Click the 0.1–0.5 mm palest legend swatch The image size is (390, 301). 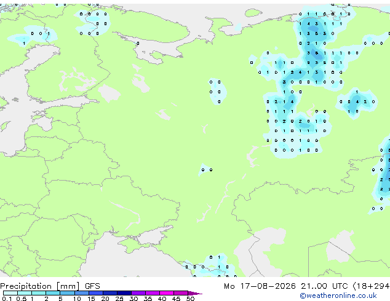(x=10, y=293)
